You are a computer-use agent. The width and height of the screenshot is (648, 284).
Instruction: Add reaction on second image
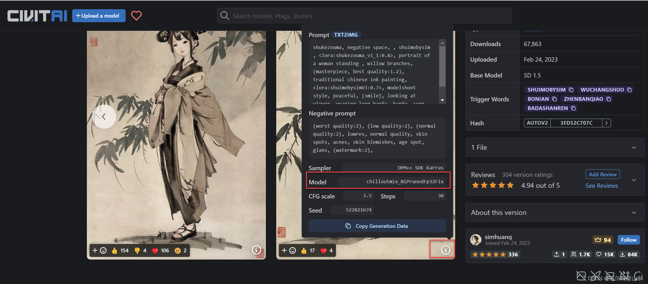pos(289,250)
